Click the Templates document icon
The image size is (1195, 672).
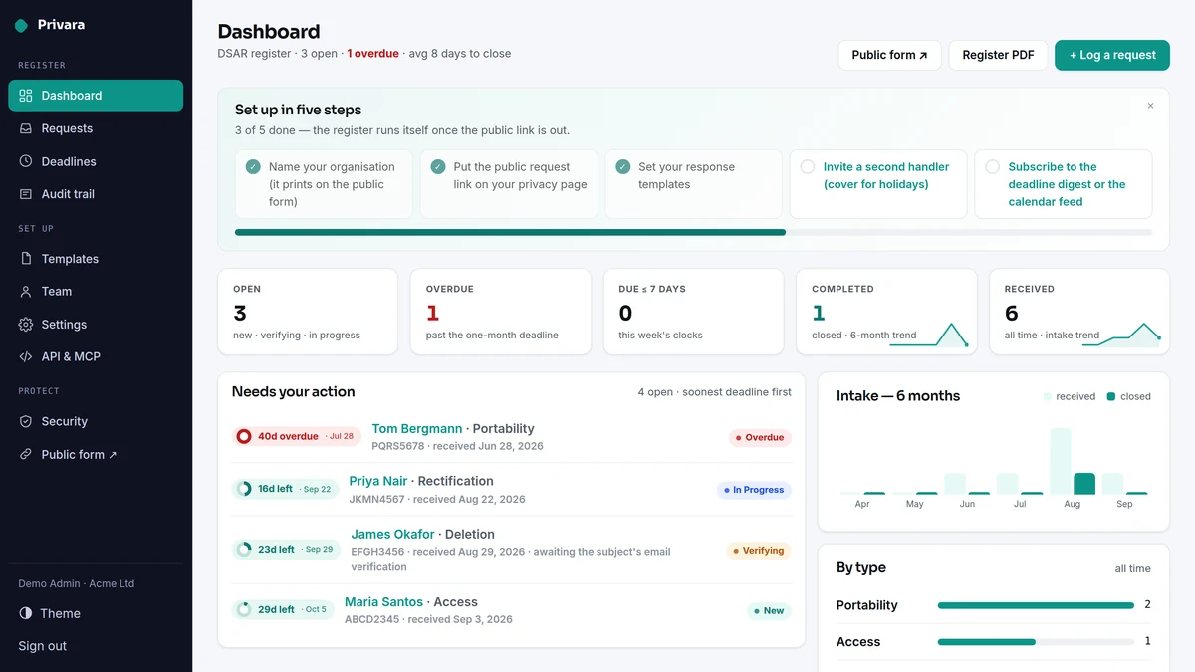(26, 259)
